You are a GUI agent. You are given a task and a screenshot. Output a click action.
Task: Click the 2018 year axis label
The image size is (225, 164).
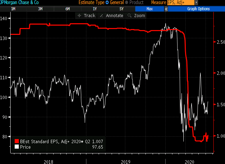click(x=48, y=162)
